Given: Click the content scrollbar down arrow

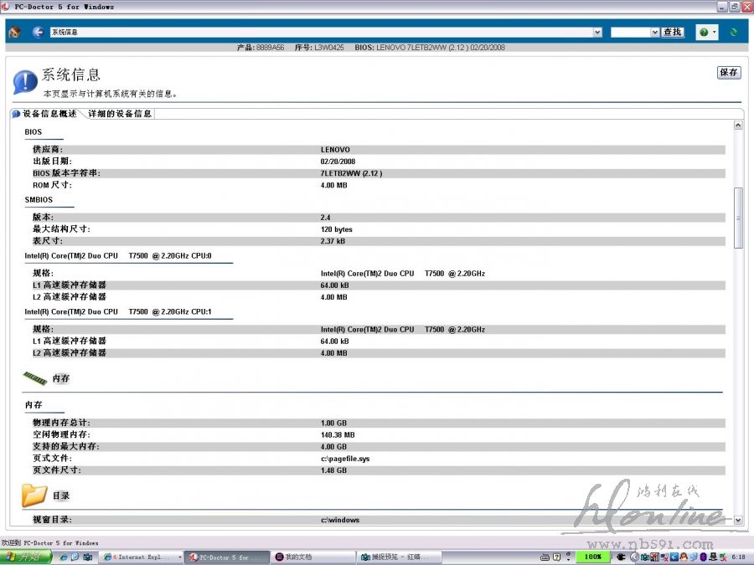Looking at the screenshot, I should pyautogui.click(x=738, y=520).
